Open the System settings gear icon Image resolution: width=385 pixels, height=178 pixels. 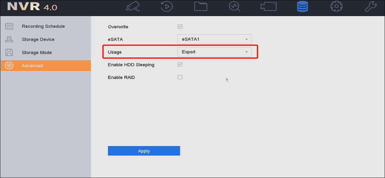337,7
